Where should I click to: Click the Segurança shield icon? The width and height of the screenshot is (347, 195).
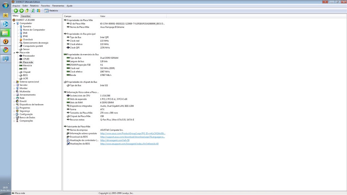click(x=17, y=111)
